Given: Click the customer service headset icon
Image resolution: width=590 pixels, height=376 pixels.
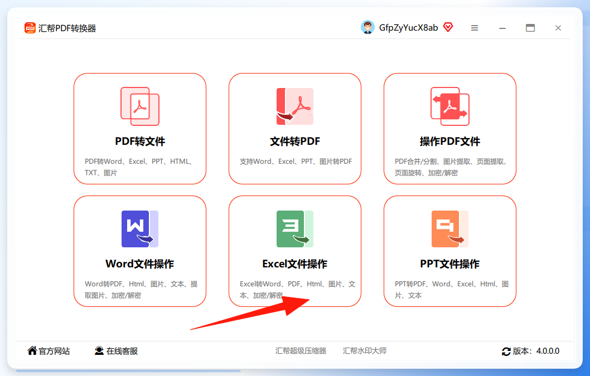Looking at the screenshot, I should pyautogui.click(x=99, y=350).
